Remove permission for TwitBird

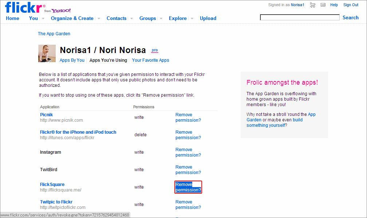tap(188, 170)
